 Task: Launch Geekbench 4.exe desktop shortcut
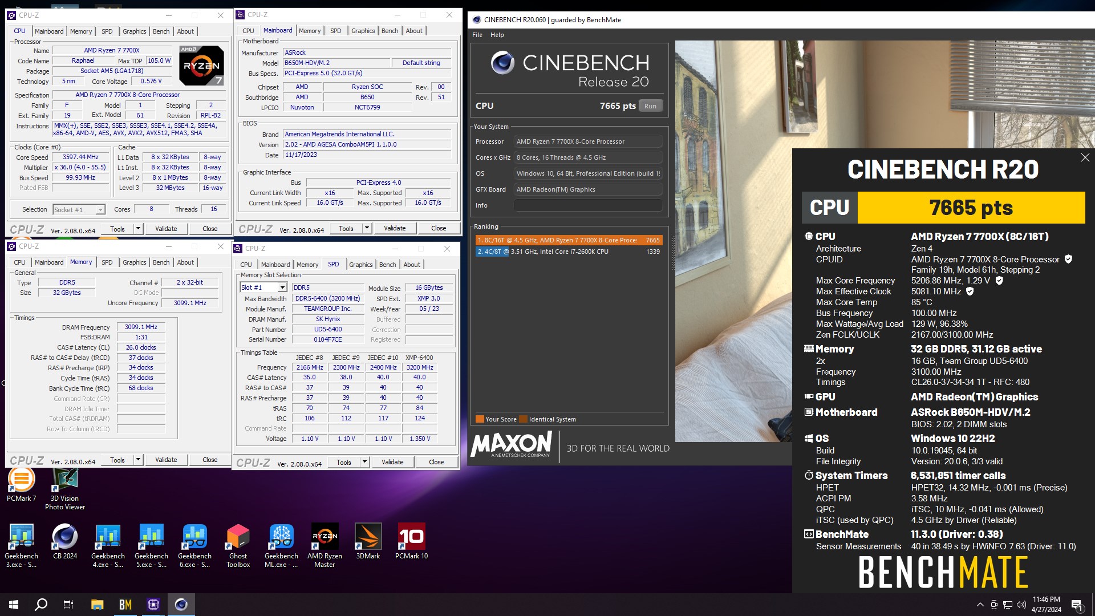108,546
